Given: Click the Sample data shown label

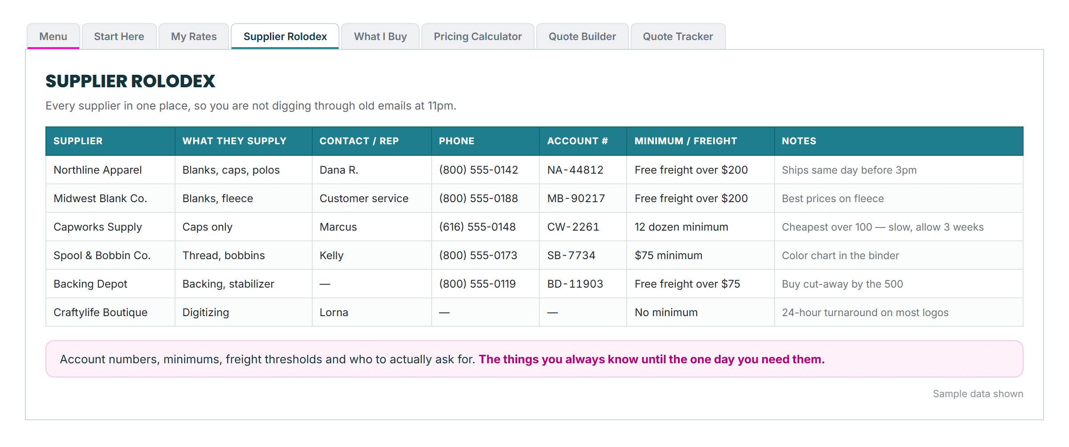Looking at the screenshot, I should tap(978, 394).
